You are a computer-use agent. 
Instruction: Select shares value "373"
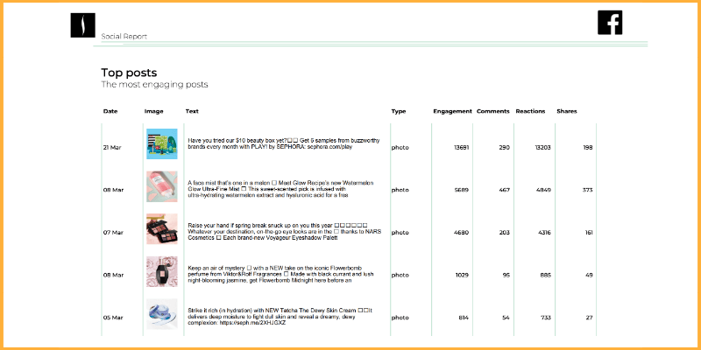(x=587, y=190)
